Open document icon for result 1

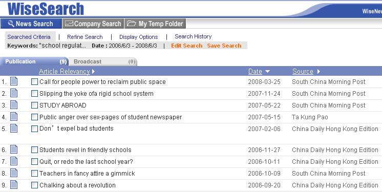14,81
